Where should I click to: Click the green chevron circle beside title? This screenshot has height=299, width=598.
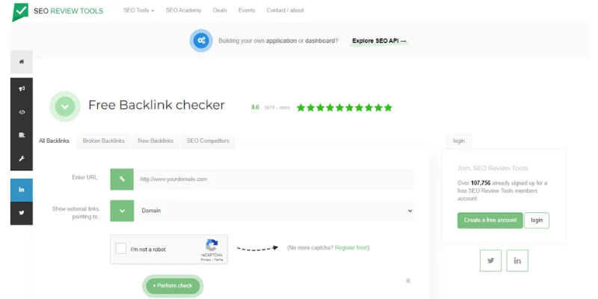coord(65,106)
